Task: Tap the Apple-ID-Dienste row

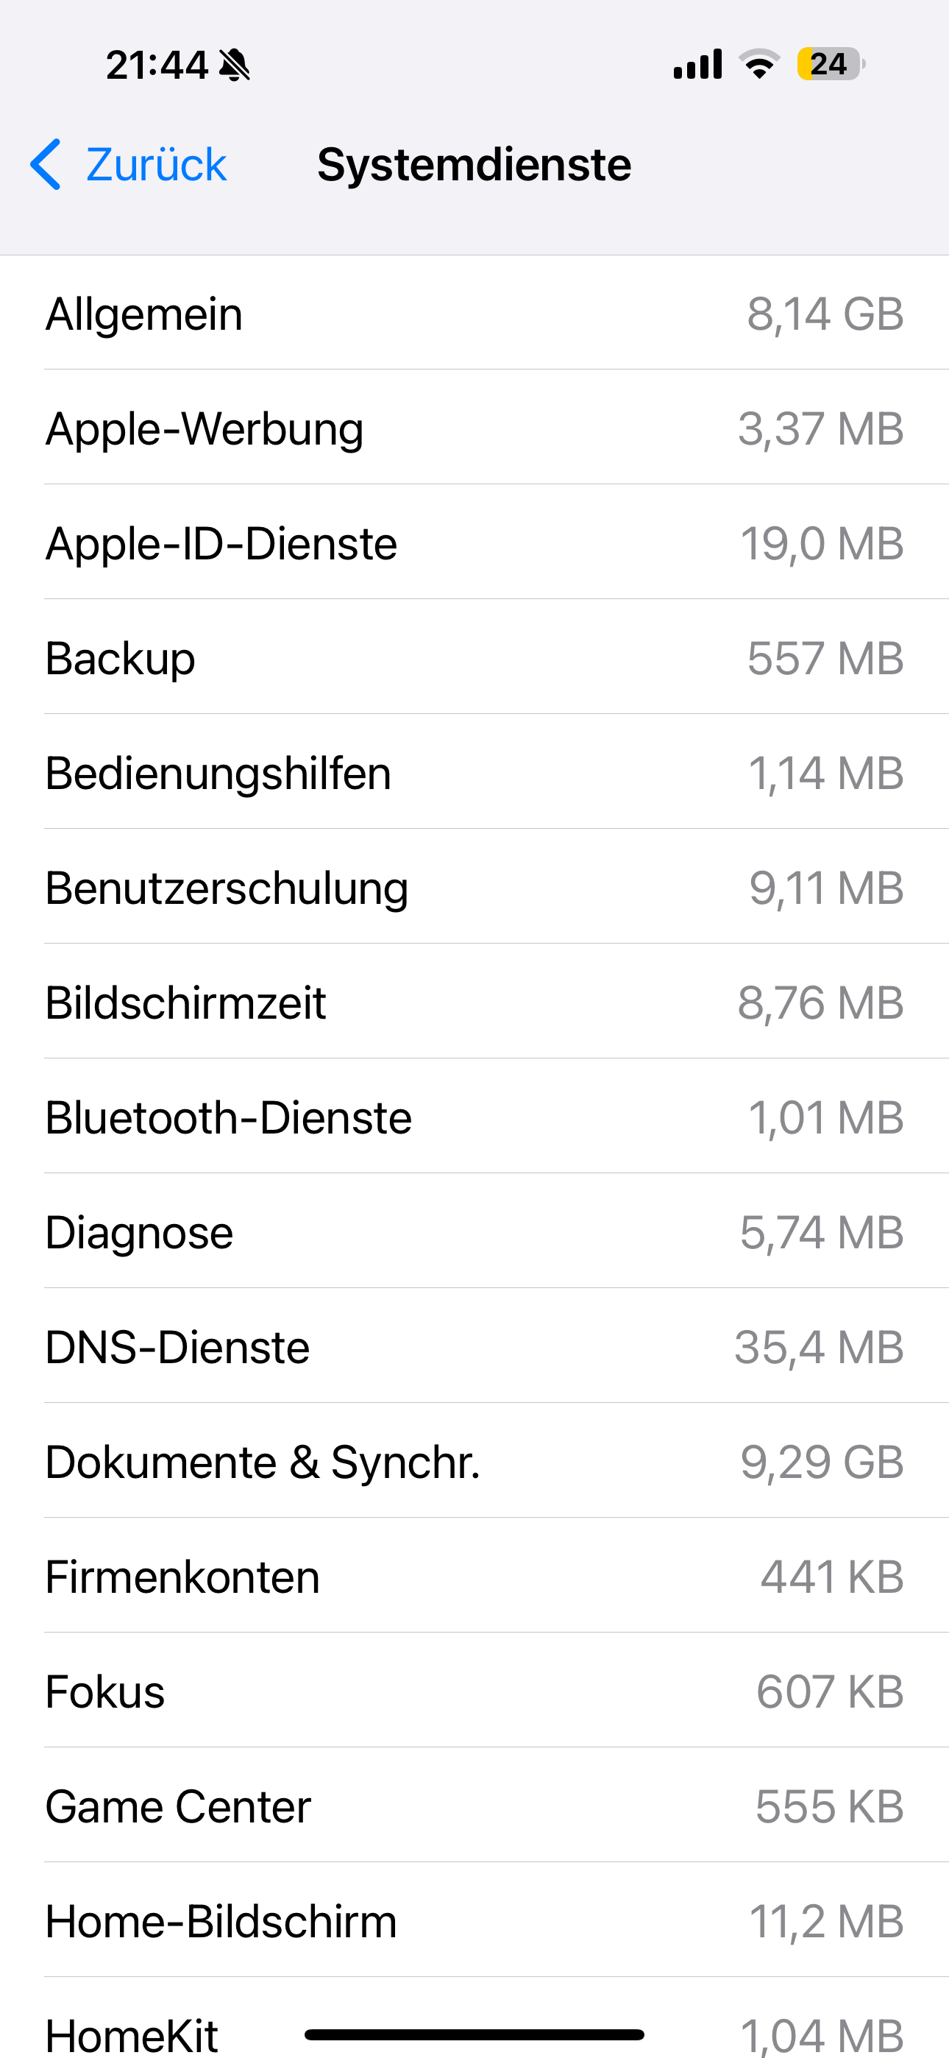Action: click(x=474, y=543)
